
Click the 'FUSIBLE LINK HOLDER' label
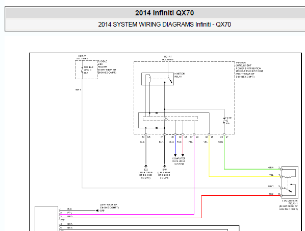(x=107, y=67)
